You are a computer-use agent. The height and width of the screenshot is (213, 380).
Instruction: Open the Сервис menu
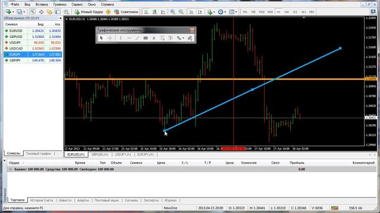tap(77, 4)
